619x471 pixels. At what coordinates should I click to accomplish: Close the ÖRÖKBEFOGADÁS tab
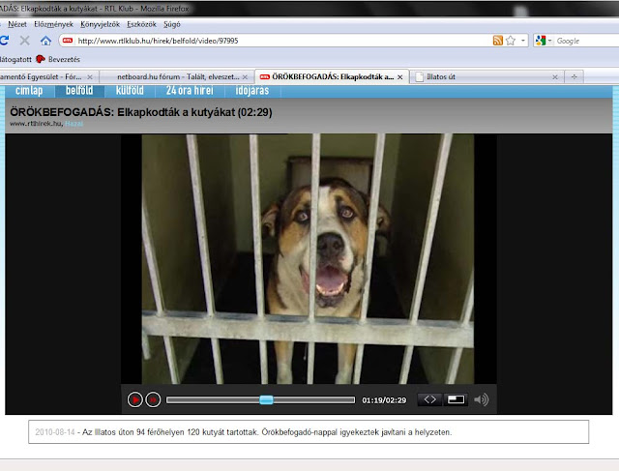click(x=399, y=77)
